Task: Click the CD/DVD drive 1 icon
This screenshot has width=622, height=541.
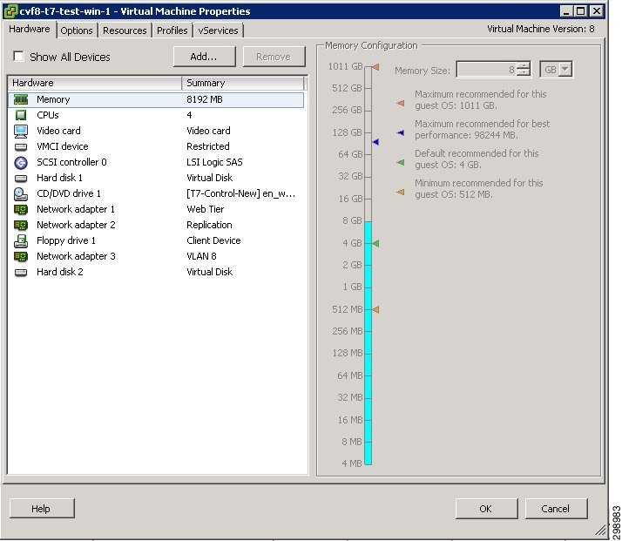Action: (21, 193)
